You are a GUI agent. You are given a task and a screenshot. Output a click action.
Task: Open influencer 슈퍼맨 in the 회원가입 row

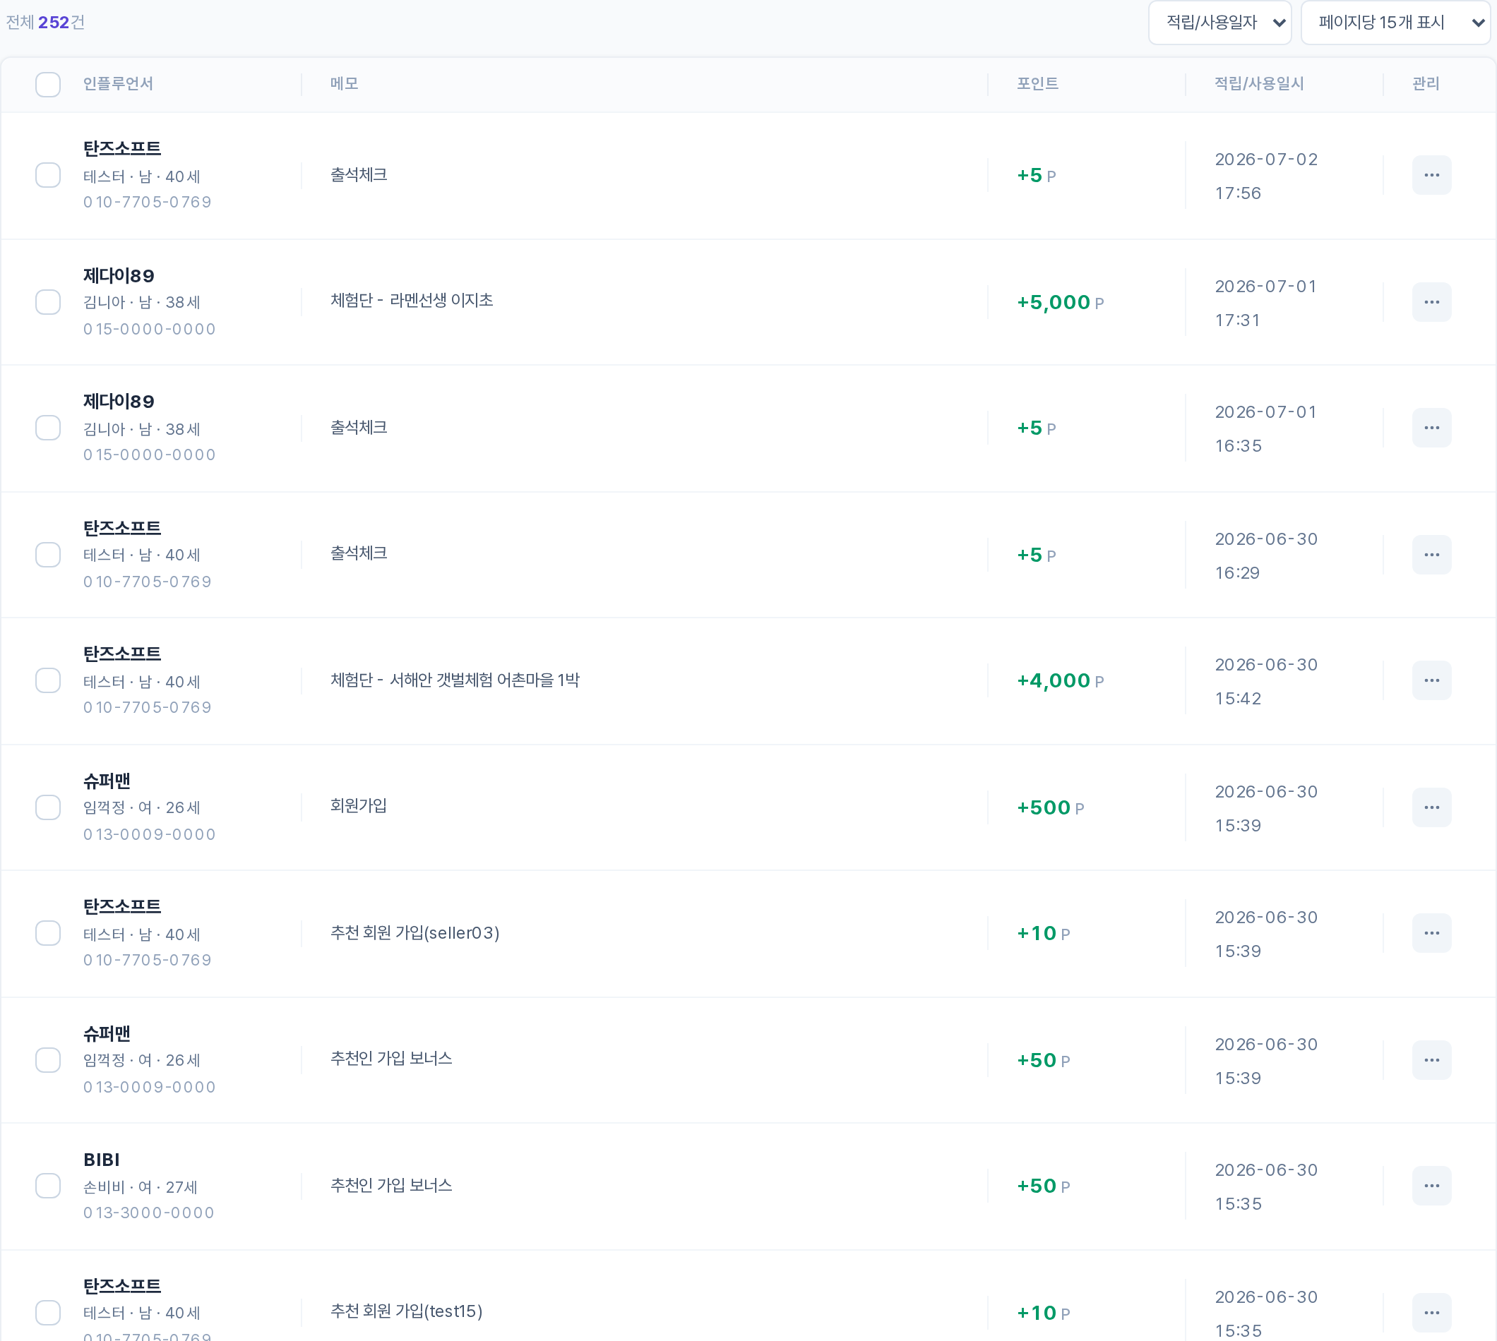tap(107, 781)
